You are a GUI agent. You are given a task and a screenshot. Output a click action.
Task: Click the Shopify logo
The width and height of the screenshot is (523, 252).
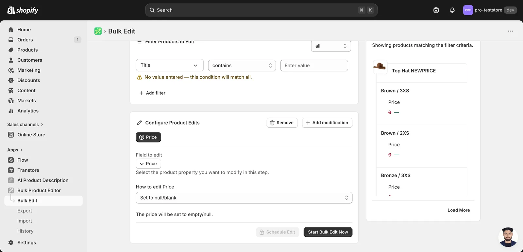(23, 10)
